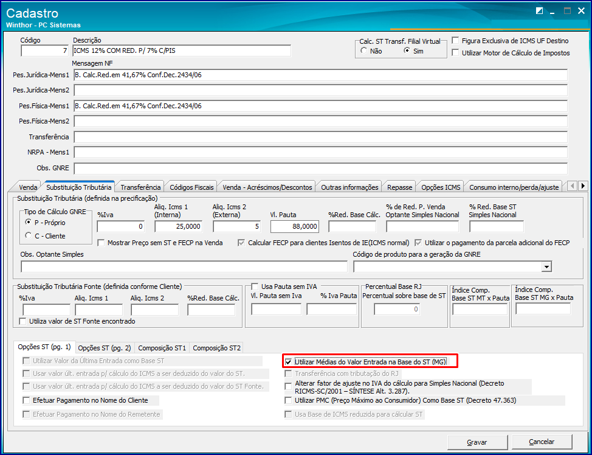592x455 pixels.
Task: Switch to Venda - Acréscimos/Descontos tab
Action: pyautogui.click(x=267, y=187)
